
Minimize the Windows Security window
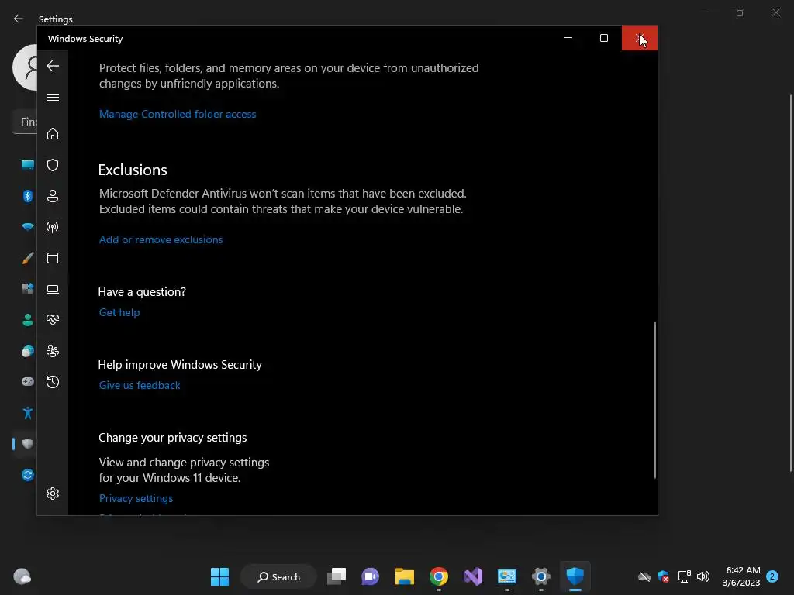568,38
